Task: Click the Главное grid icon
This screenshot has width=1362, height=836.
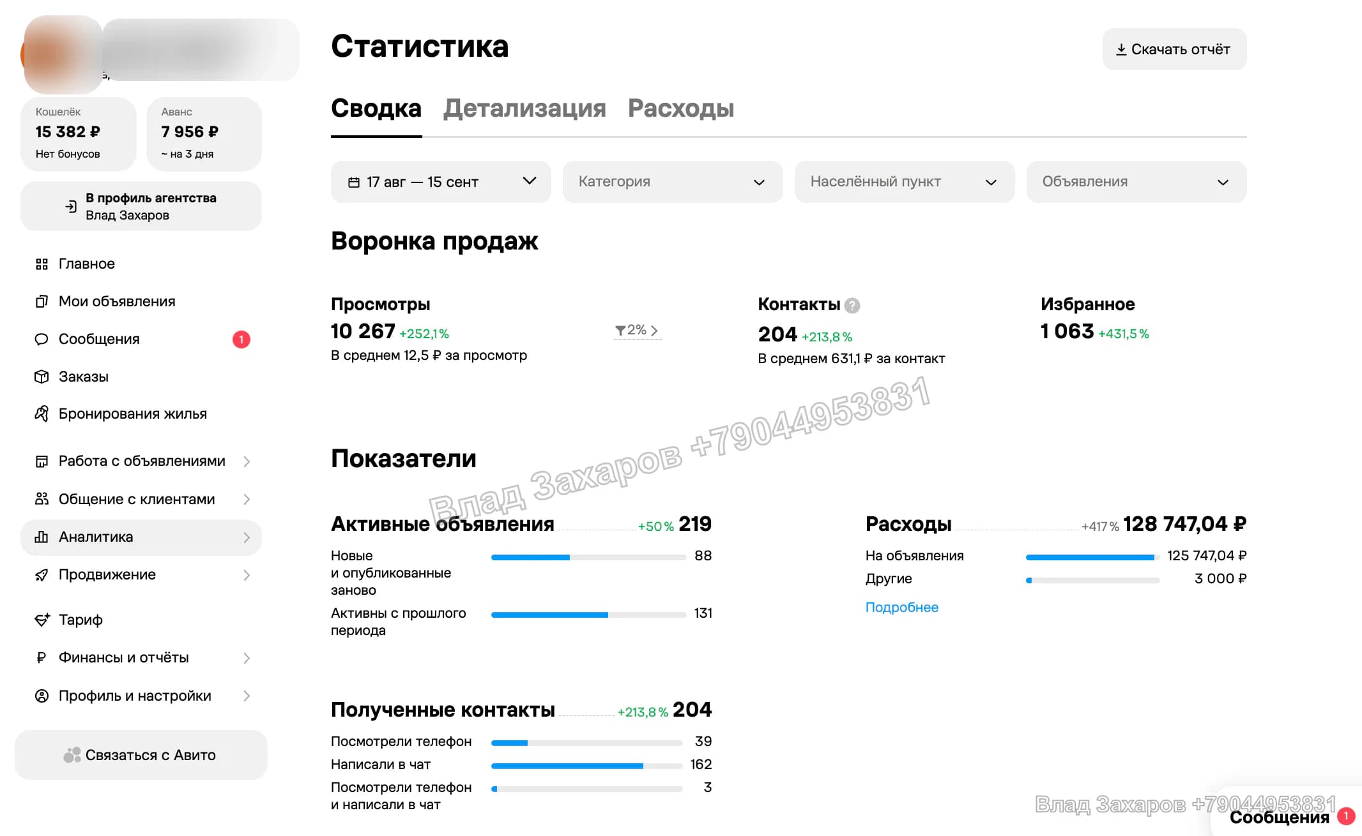Action: (42, 264)
